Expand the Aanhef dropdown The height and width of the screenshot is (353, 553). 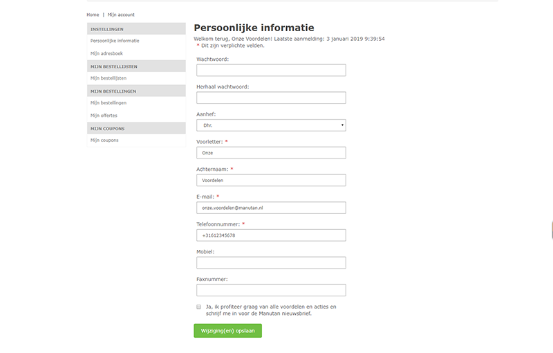tap(271, 125)
